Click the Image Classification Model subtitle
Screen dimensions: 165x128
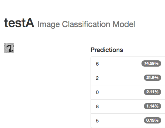(x=86, y=24)
